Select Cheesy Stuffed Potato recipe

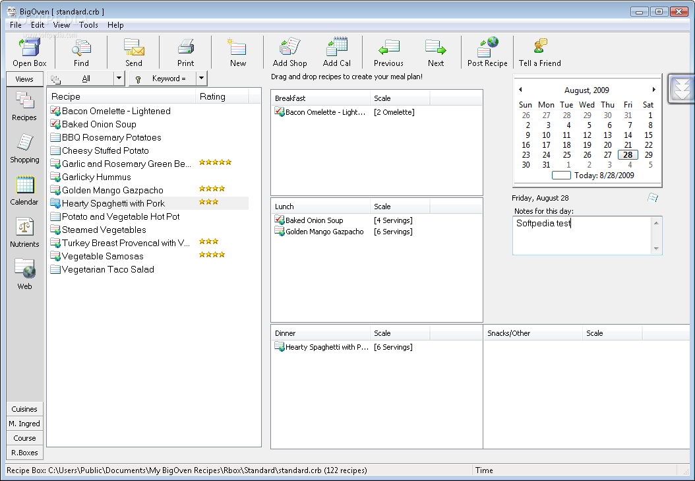tap(105, 150)
